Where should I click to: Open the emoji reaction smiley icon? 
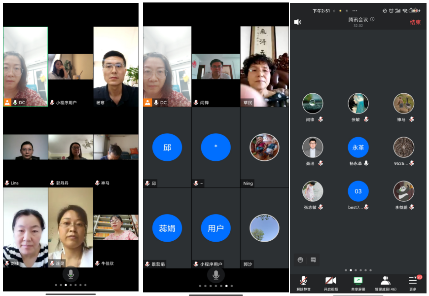point(300,260)
